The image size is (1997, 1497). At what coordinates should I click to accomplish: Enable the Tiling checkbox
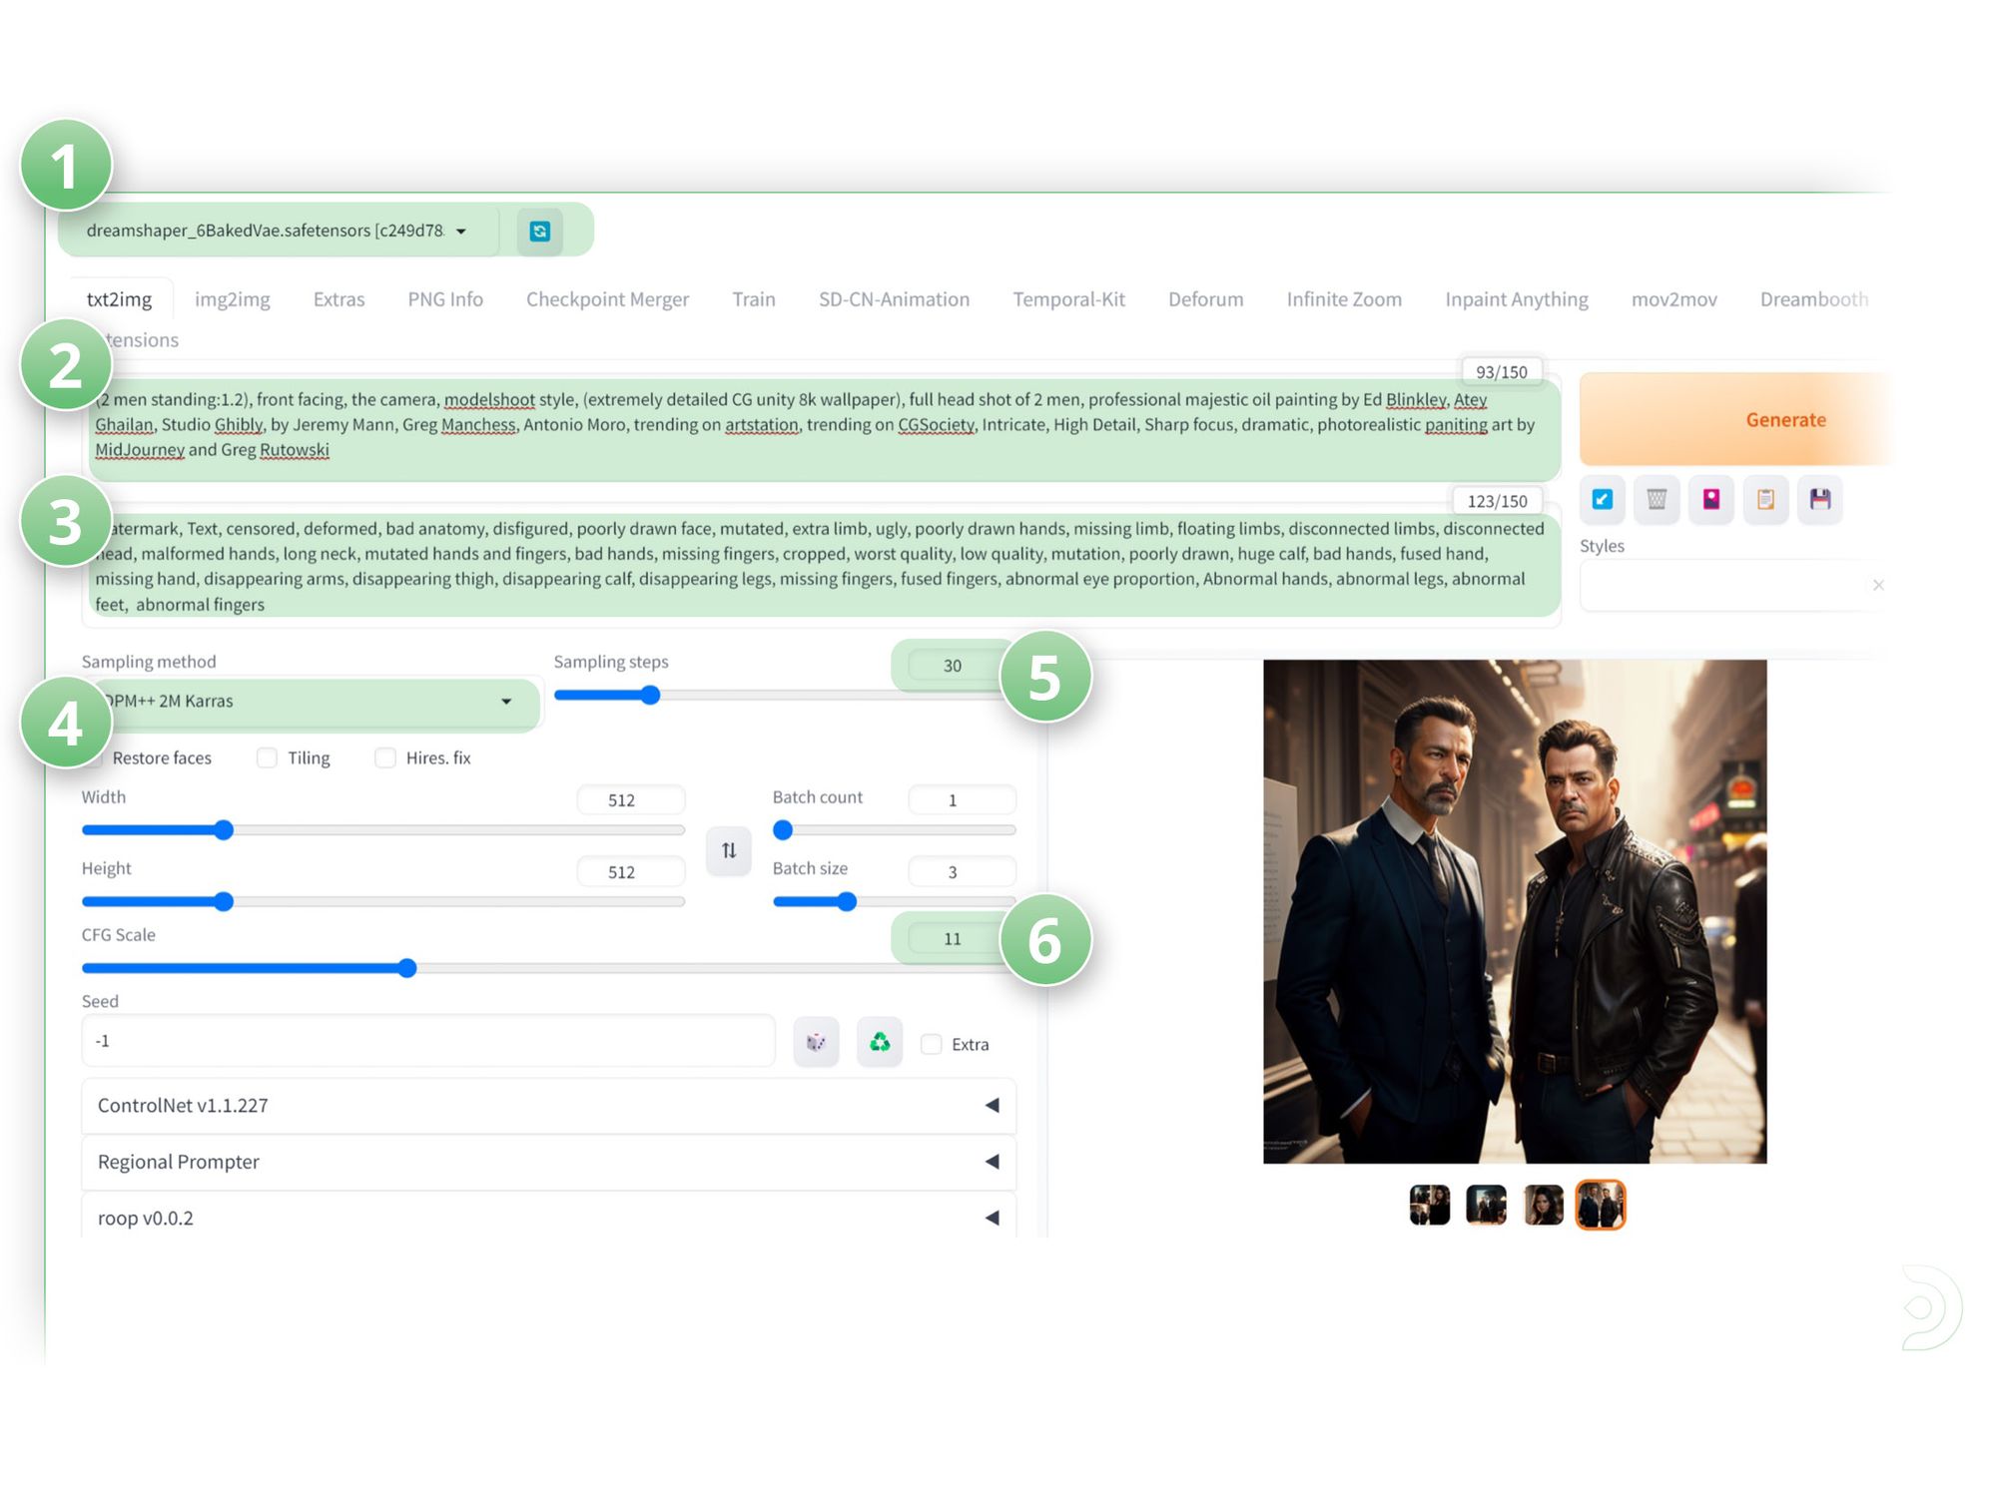267,758
